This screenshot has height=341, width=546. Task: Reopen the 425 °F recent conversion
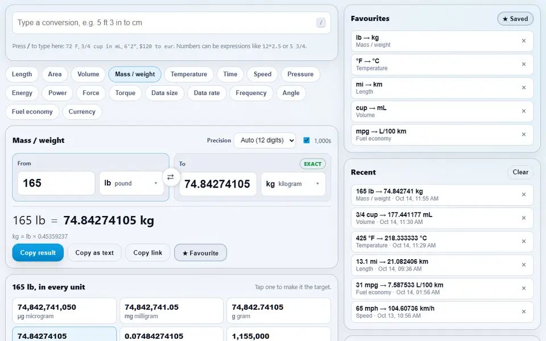(435, 242)
